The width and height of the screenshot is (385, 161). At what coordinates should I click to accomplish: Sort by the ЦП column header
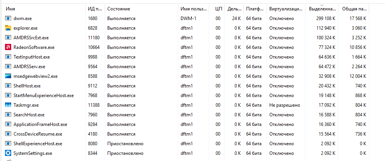pyautogui.click(x=218, y=9)
